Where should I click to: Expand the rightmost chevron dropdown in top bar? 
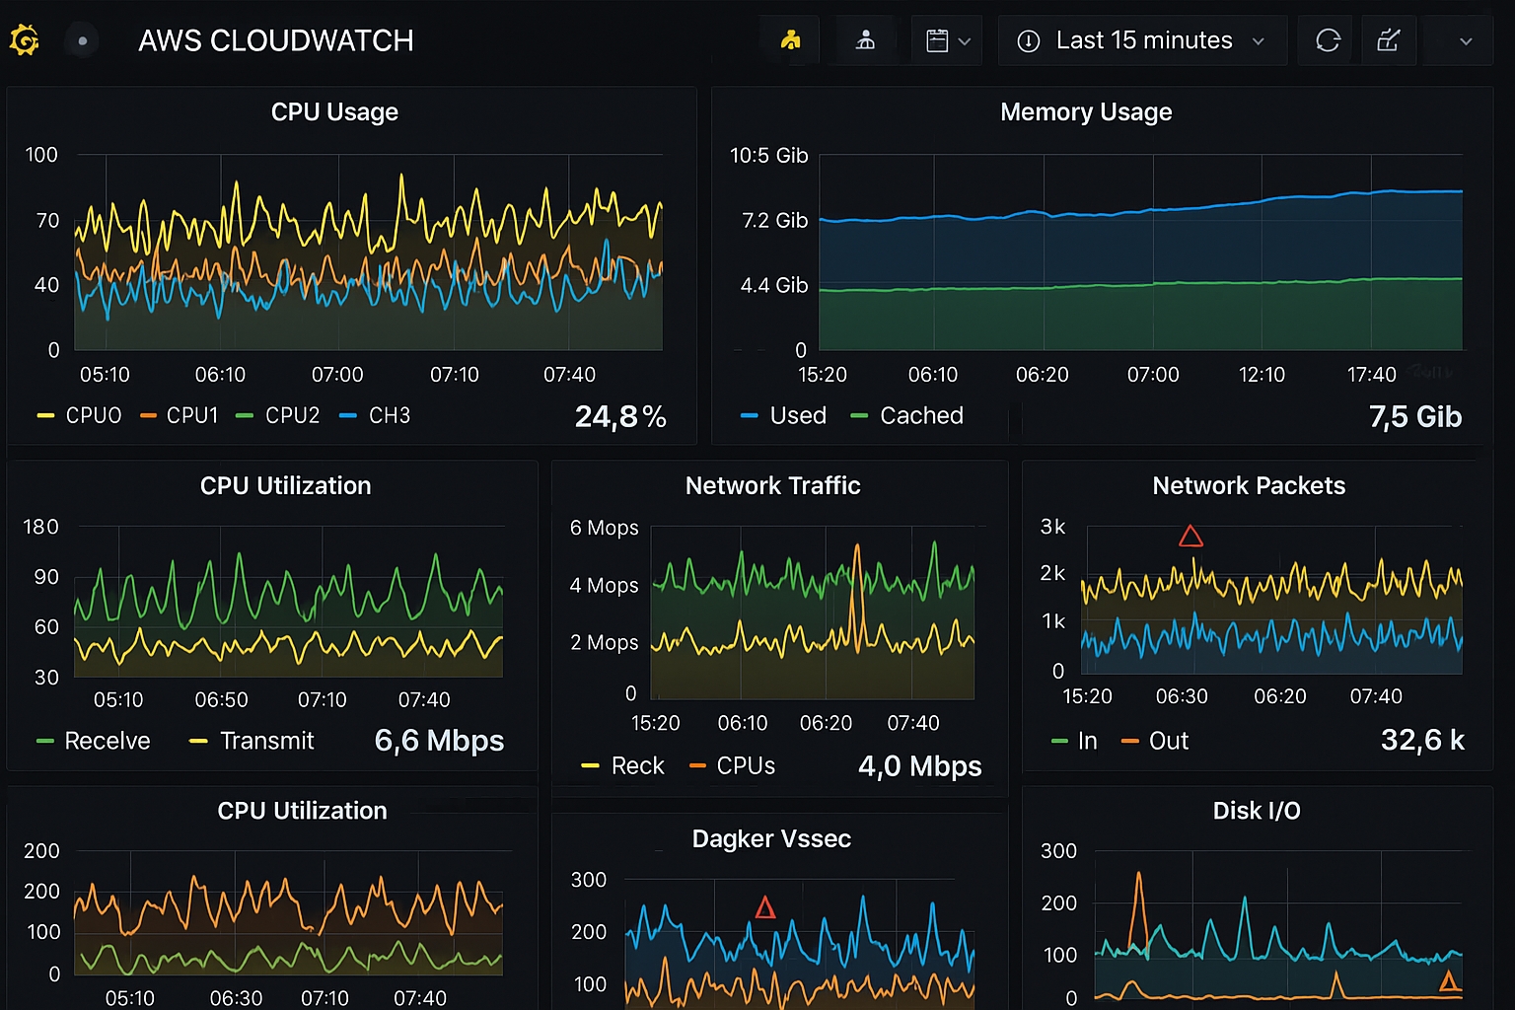pyautogui.click(x=1466, y=41)
